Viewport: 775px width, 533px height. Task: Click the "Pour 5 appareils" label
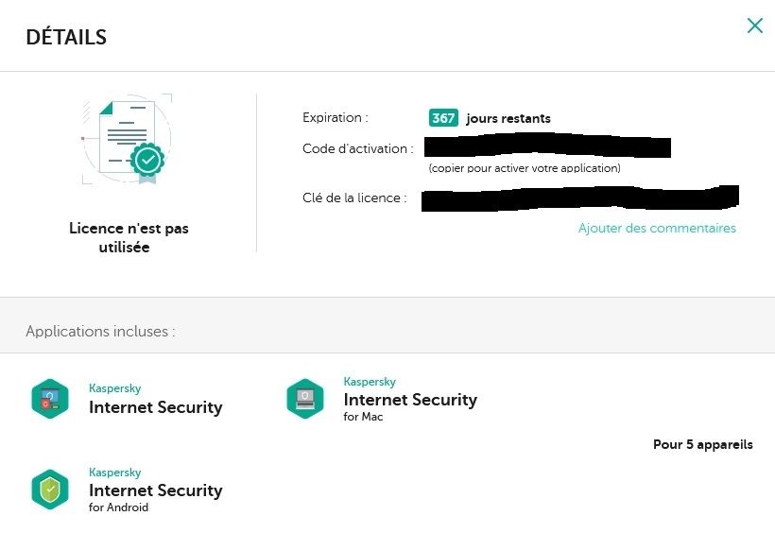(702, 444)
